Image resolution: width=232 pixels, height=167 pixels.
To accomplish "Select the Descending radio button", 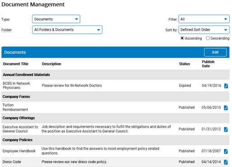I will tap(208, 38).
